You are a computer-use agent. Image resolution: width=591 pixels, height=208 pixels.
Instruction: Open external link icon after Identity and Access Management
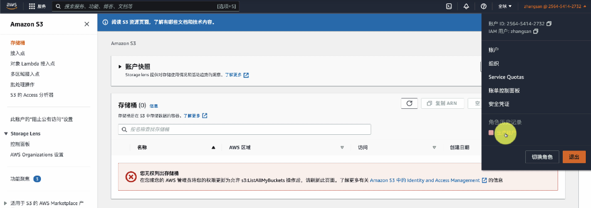point(484,180)
